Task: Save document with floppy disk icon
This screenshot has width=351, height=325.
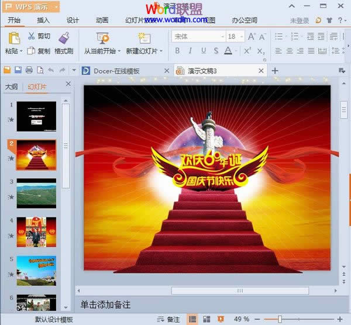Action: pyautogui.click(x=18, y=70)
